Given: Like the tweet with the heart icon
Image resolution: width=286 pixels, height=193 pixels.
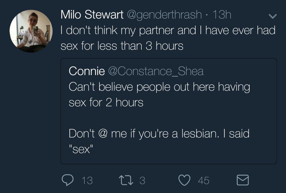Looking at the screenshot, I should (185, 180).
